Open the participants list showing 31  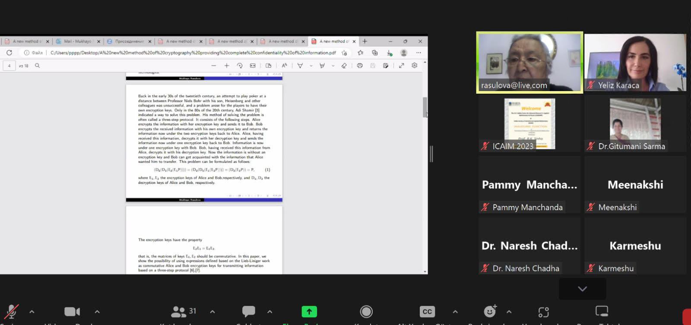click(x=184, y=311)
